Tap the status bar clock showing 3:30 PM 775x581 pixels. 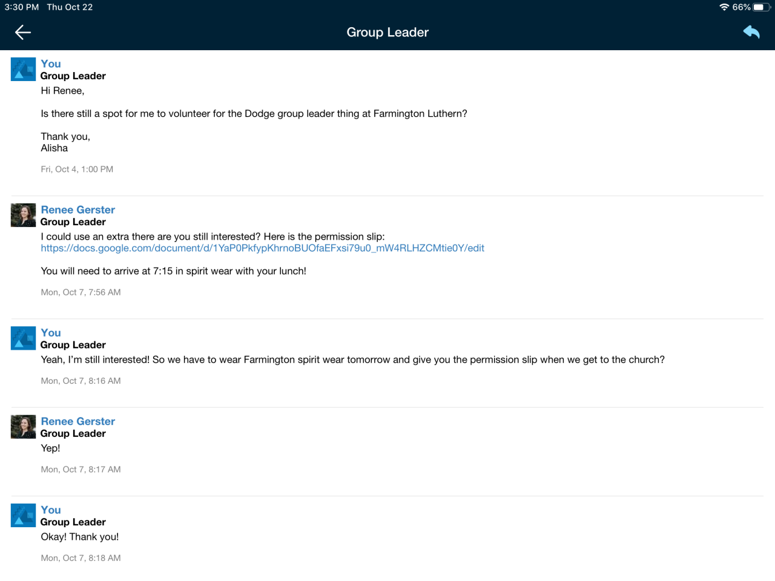22,7
